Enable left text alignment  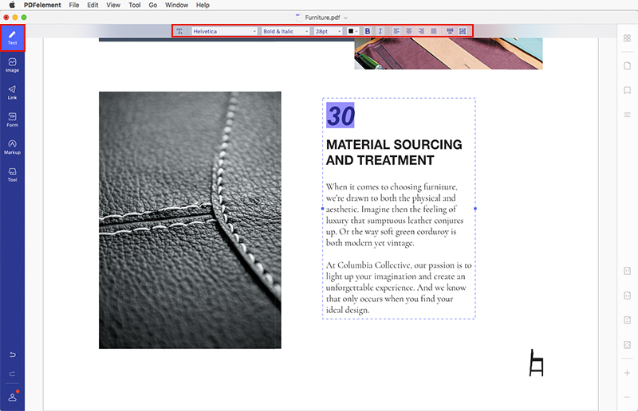pyautogui.click(x=397, y=31)
